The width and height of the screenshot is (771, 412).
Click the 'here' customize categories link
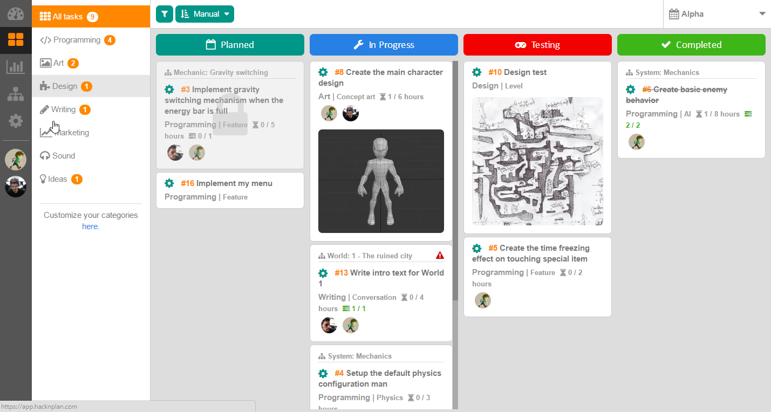90,226
